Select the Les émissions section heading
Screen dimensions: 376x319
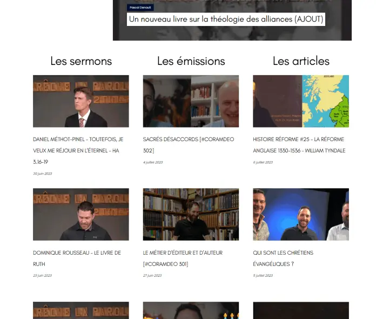tap(191, 61)
